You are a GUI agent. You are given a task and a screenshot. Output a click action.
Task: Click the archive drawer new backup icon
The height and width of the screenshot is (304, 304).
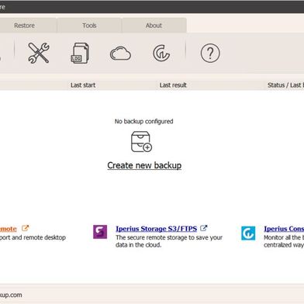click(x=141, y=142)
